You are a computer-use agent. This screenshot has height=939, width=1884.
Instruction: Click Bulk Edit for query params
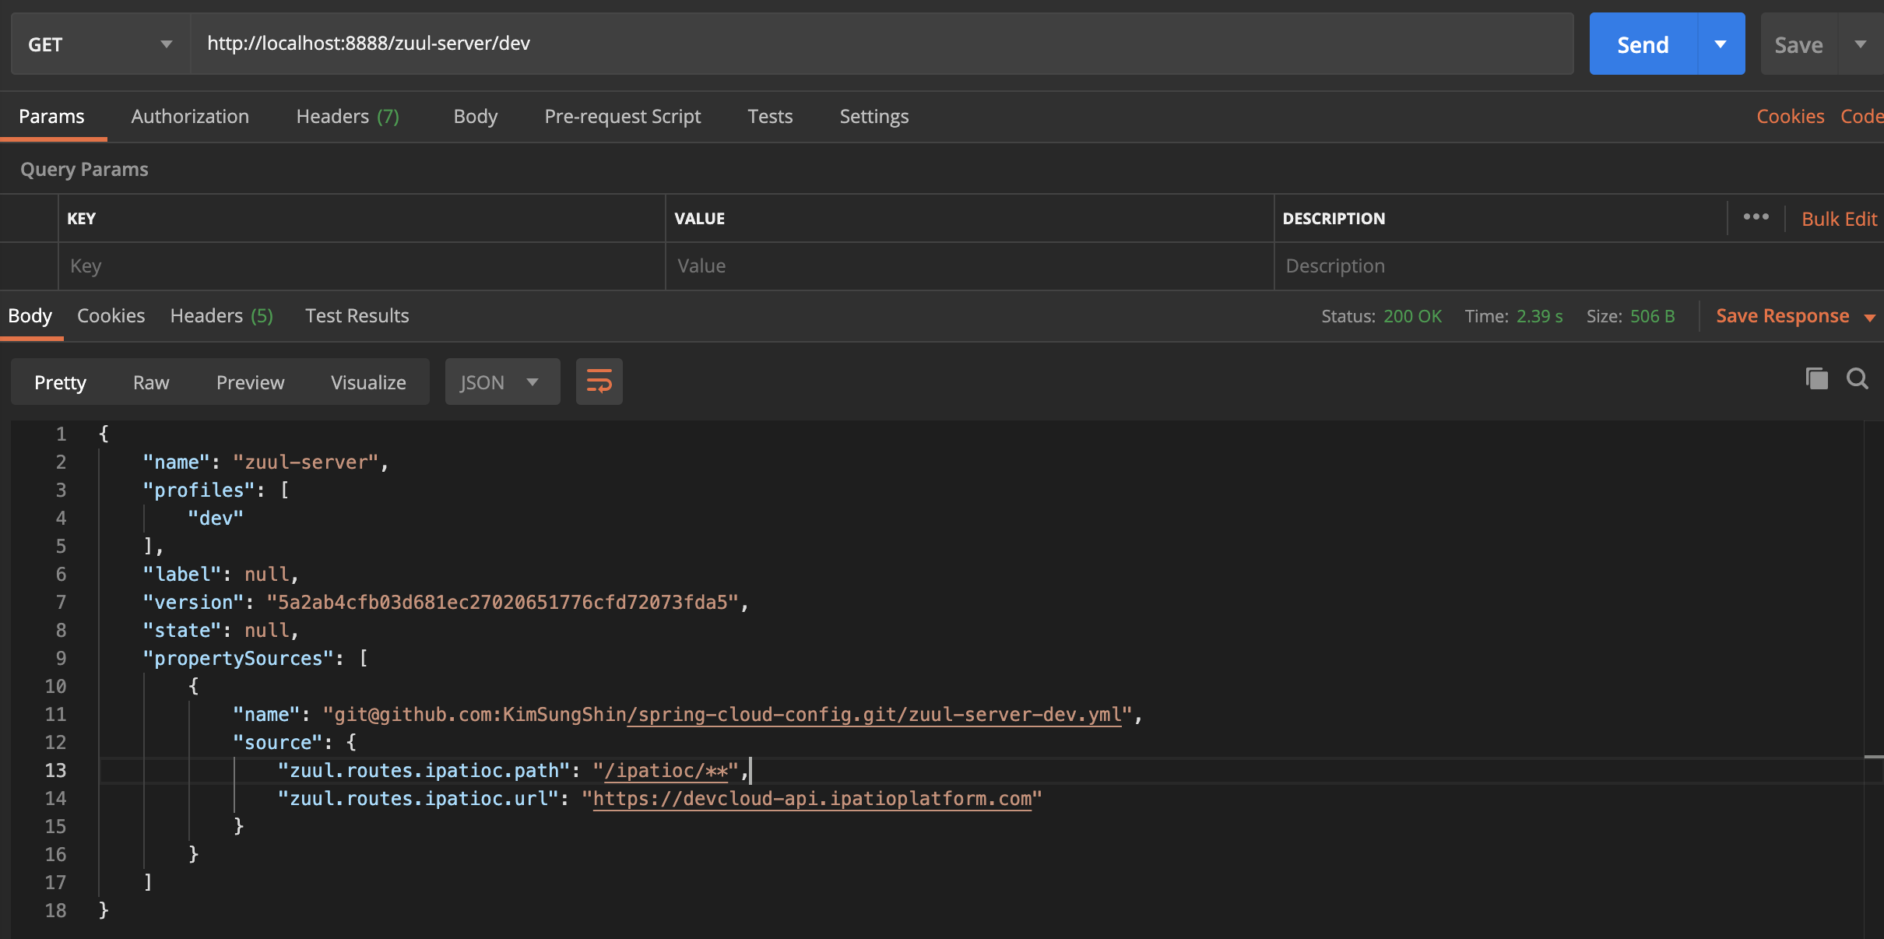pyautogui.click(x=1839, y=219)
